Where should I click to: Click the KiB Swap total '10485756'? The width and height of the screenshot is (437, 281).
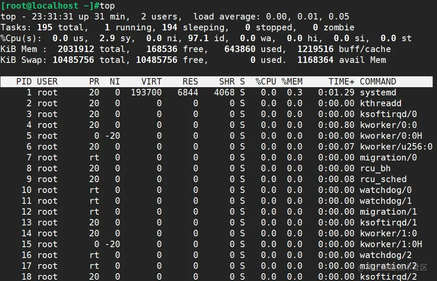(x=73, y=60)
